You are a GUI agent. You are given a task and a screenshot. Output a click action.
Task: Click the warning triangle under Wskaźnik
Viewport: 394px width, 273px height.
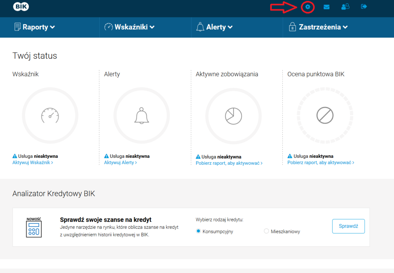click(x=15, y=156)
